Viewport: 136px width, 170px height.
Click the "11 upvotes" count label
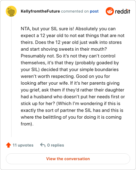(x=23, y=145)
